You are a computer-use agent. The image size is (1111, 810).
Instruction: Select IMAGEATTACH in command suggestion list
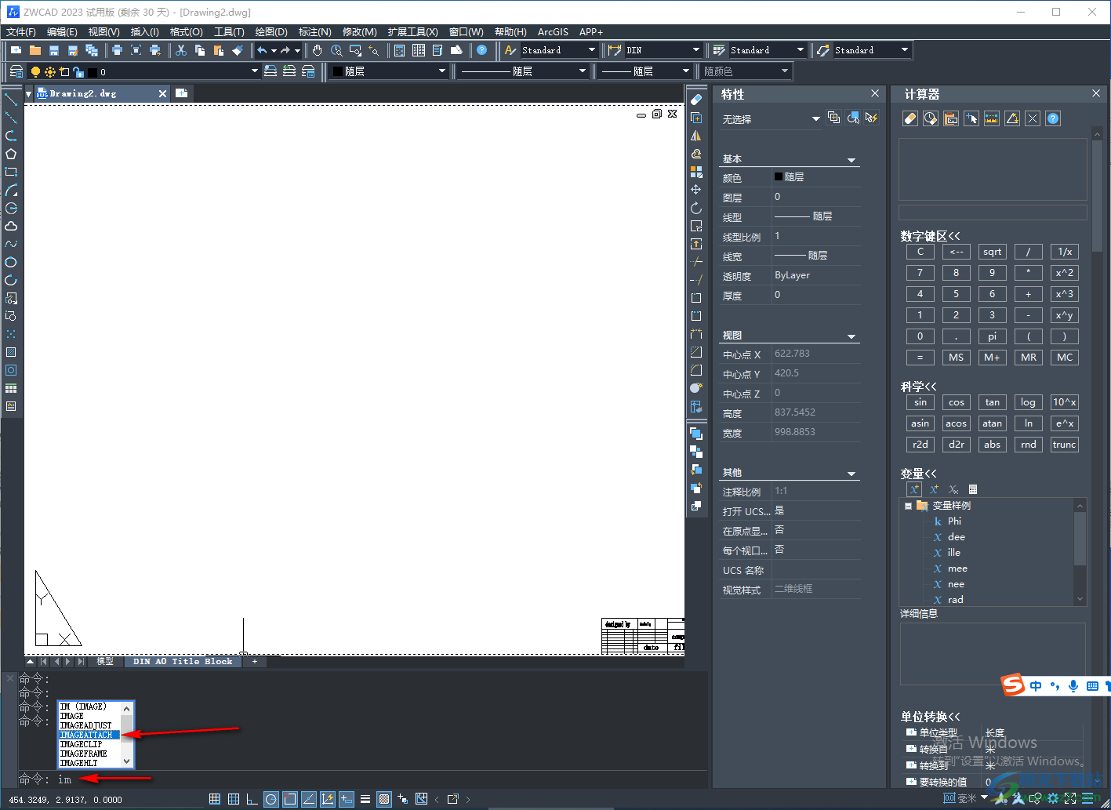point(86,735)
